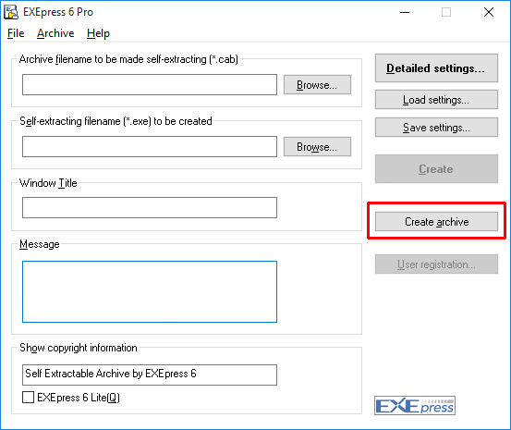Click the copyright information text field

(150, 375)
